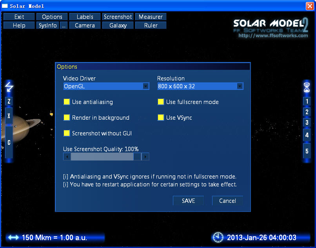
Task: Choose time speed preset 3
Action: (307, 122)
